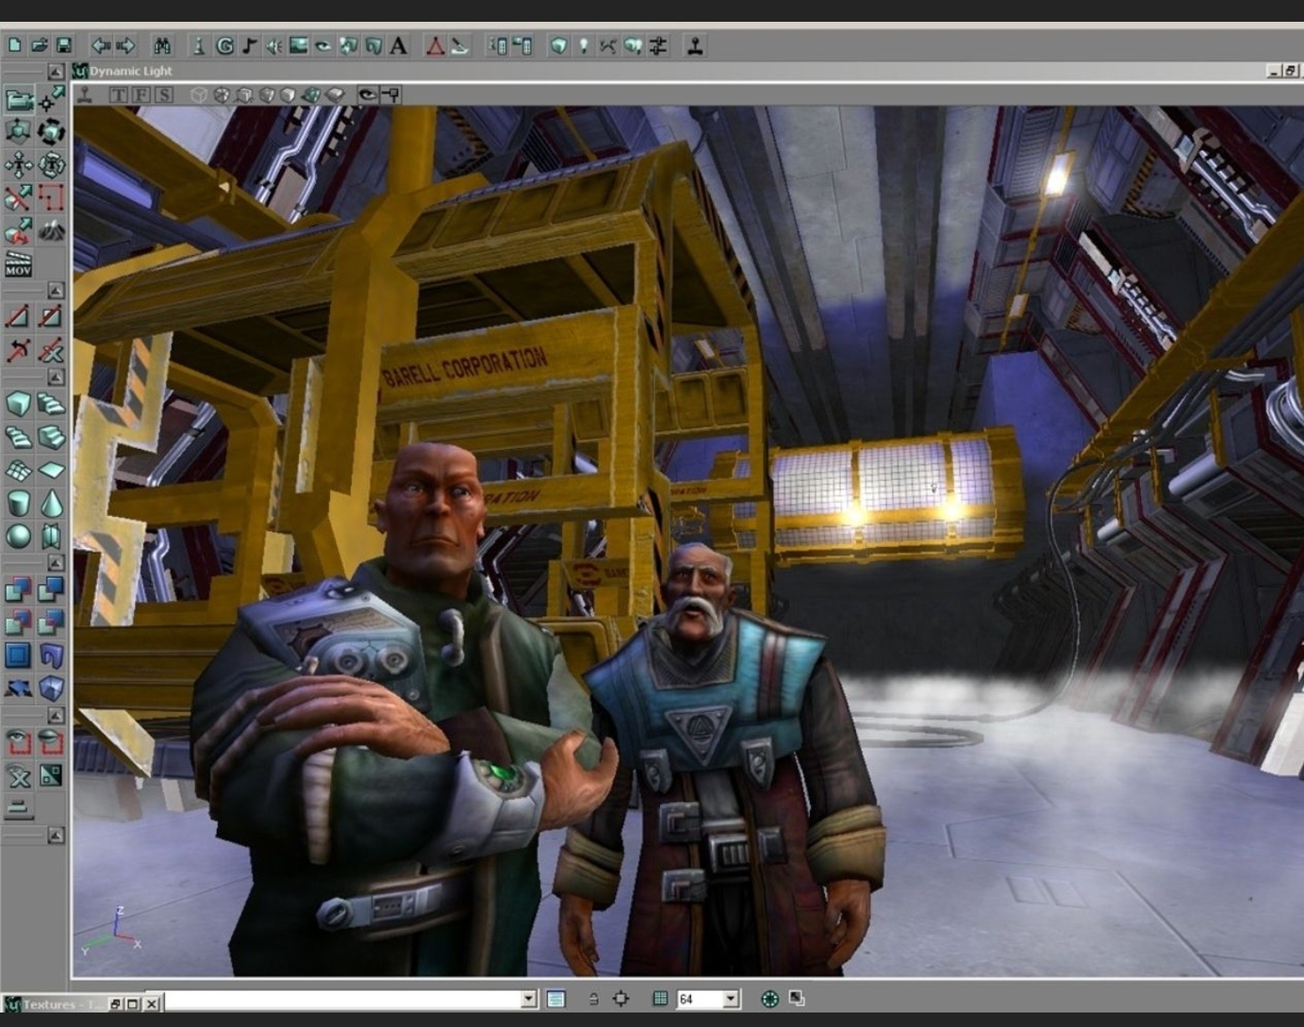Collapse the actor visibility section arrow

[x=56, y=716]
